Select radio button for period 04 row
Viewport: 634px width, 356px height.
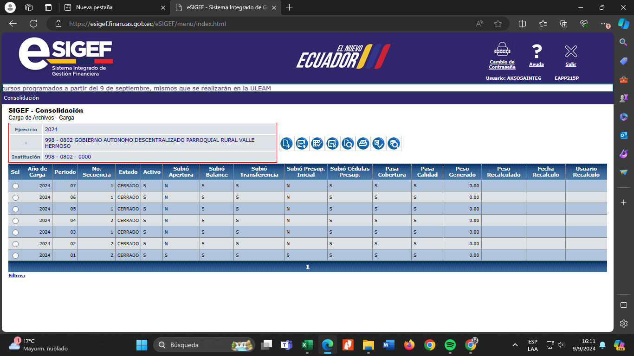pos(15,221)
